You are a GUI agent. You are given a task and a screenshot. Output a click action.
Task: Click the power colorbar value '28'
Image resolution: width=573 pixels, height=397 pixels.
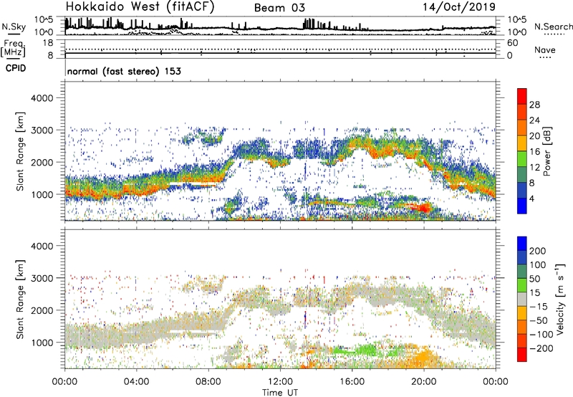(534, 105)
